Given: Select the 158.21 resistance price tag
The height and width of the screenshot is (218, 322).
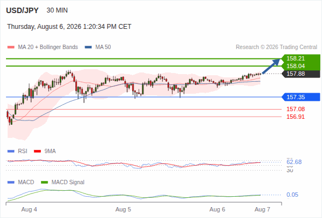Looking at the screenshot, I should click(x=301, y=58).
